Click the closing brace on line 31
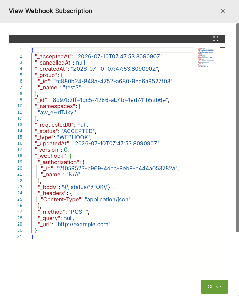 [33, 237]
